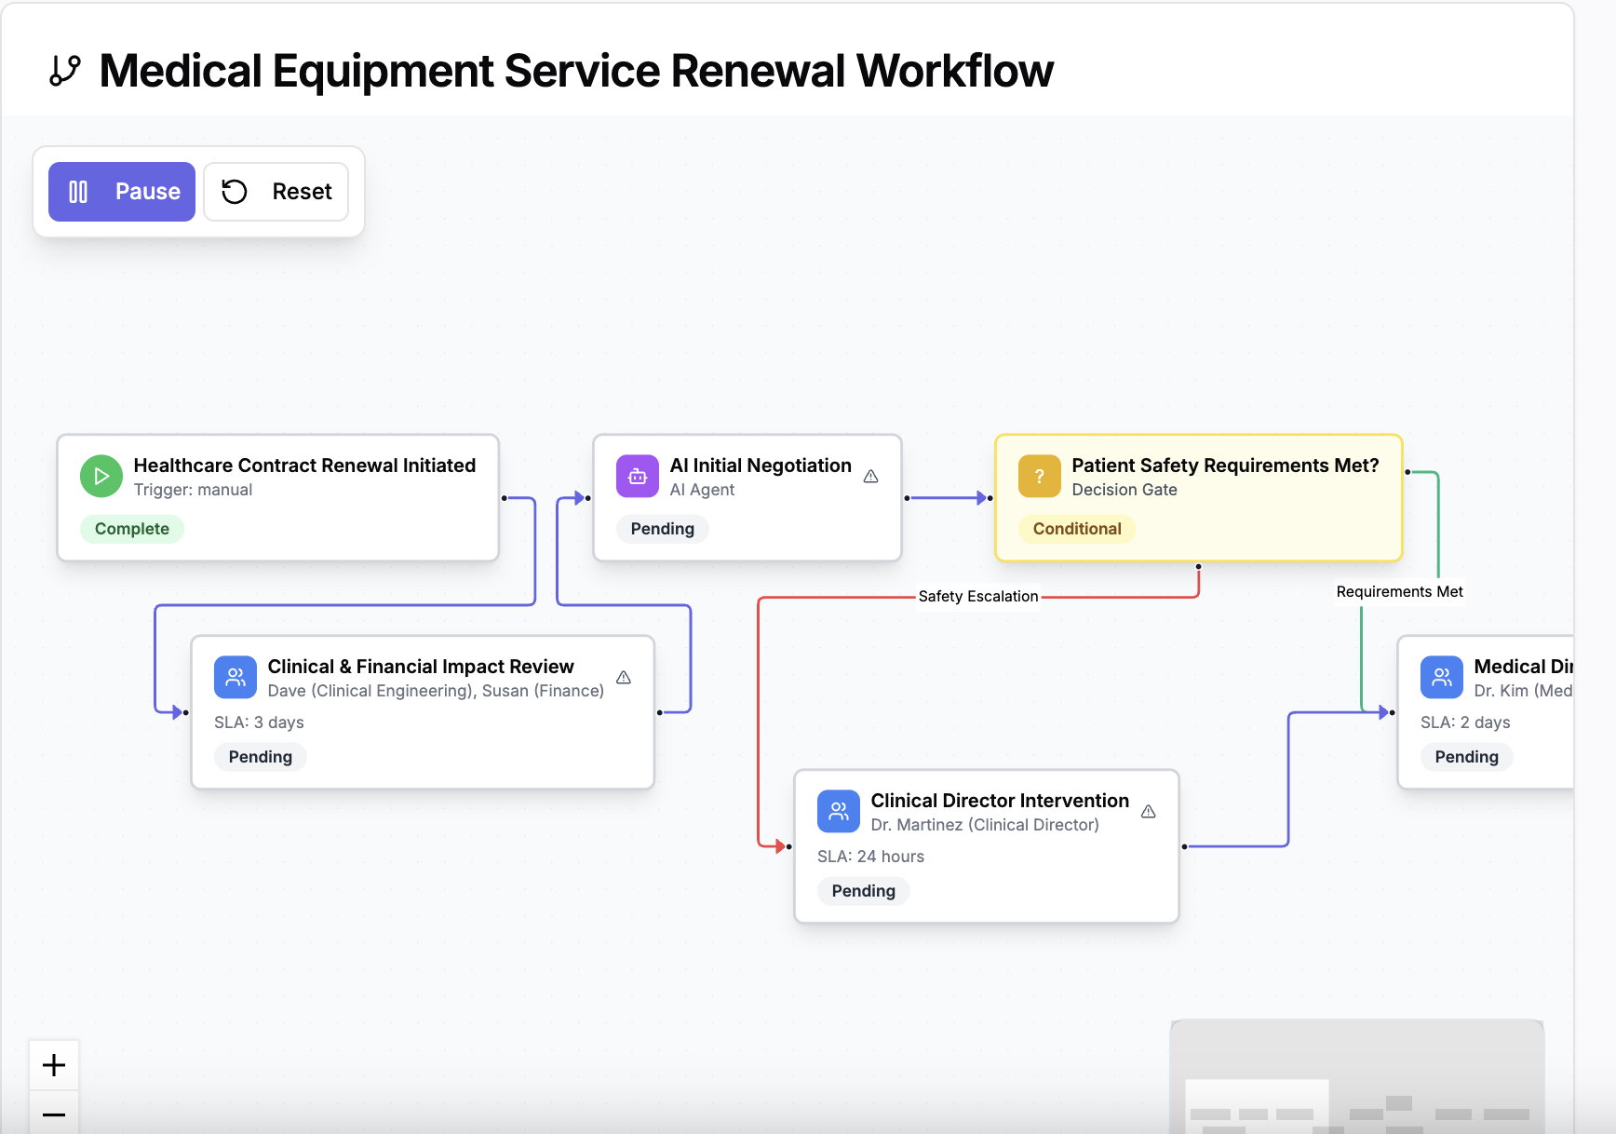The width and height of the screenshot is (1616, 1134).
Task: Click the minimap overview panel
Action: 1356,1080
